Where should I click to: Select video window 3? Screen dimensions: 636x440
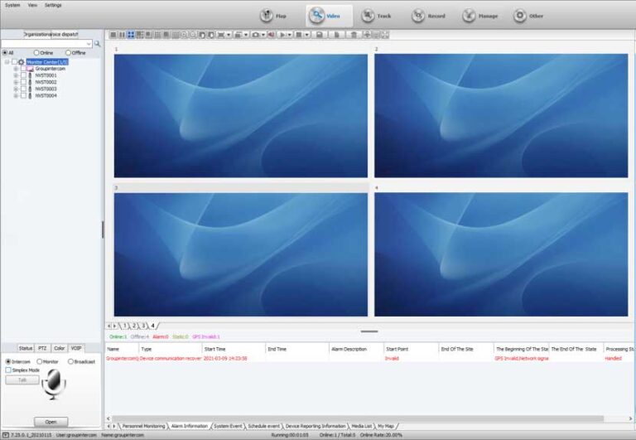coord(240,254)
